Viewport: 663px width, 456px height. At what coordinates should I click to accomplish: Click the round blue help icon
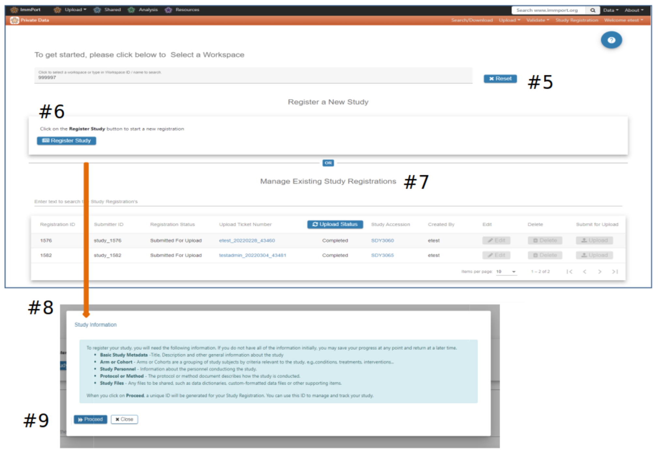(x=611, y=40)
